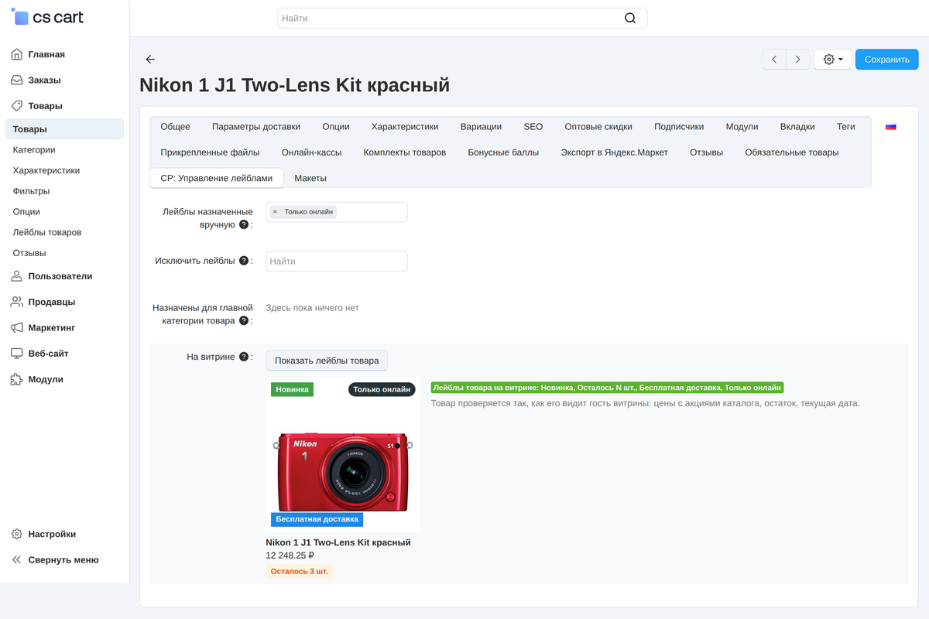
Task: Open the gear settings dropdown
Action: 833,60
